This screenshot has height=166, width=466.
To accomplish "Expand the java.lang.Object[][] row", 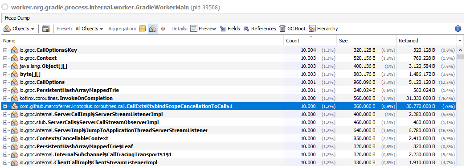I will (5, 66).
